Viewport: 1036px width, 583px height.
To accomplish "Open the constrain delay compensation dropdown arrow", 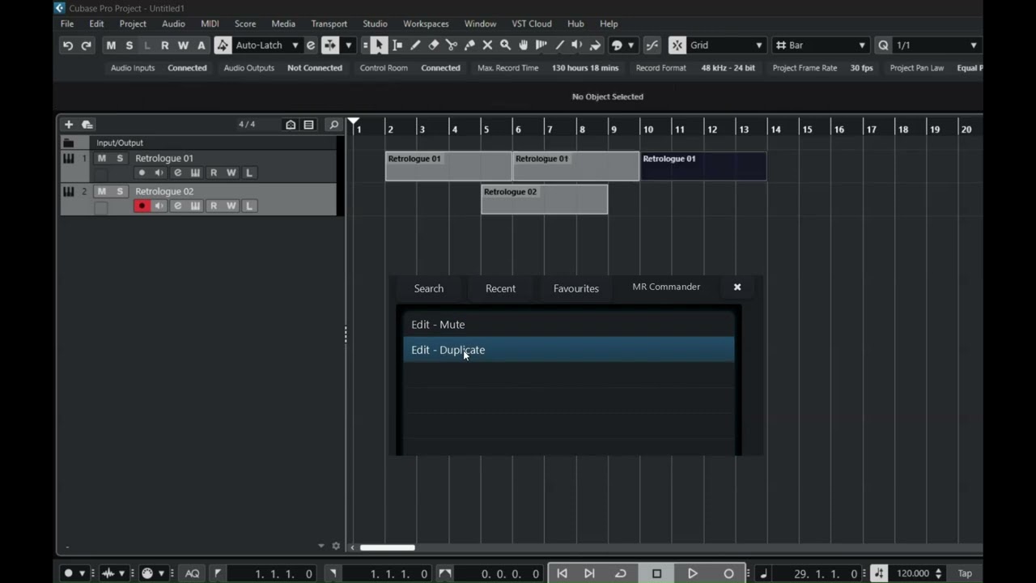I will tap(349, 45).
